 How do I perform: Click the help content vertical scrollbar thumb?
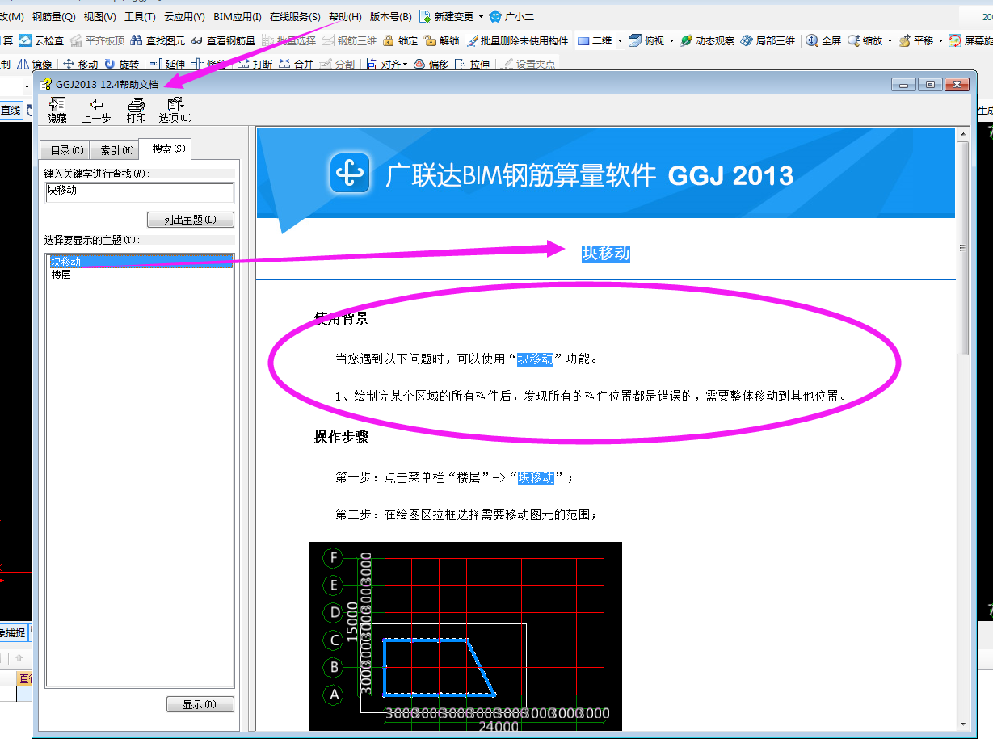[962, 247]
